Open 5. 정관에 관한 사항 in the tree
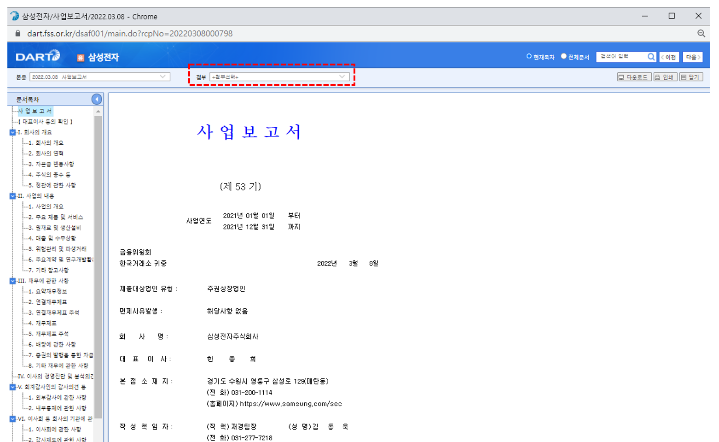 (x=52, y=185)
